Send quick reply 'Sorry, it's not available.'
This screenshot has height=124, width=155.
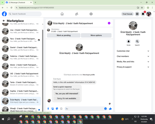click(67, 98)
